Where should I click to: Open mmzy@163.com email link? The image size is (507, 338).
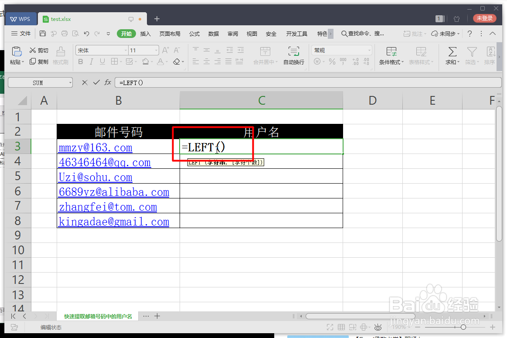pos(95,147)
